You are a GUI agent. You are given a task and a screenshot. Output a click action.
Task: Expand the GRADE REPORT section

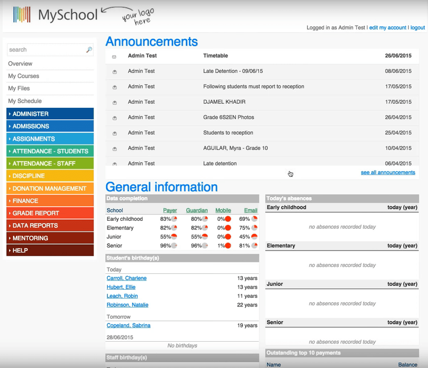click(50, 213)
